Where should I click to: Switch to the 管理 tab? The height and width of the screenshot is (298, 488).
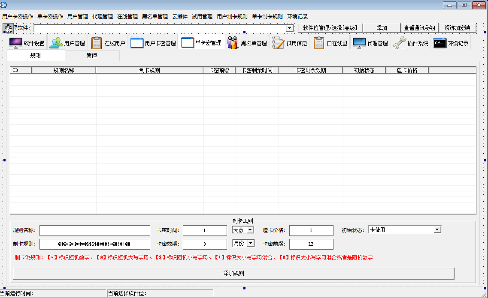tap(91, 56)
